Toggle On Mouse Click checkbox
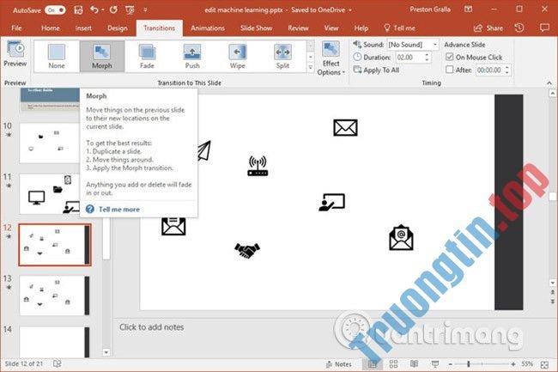The width and height of the screenshot is (558, 372). pyautogui.click(x=450, y=58)
